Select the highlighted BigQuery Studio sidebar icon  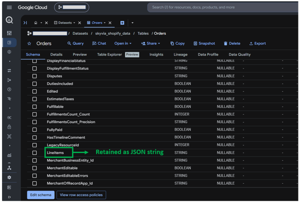pyautogui.click(x=9, y=43)
